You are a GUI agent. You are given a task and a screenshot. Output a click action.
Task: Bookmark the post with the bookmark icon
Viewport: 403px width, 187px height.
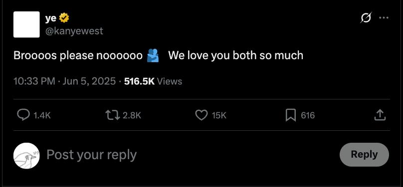(x=291, y=115)
